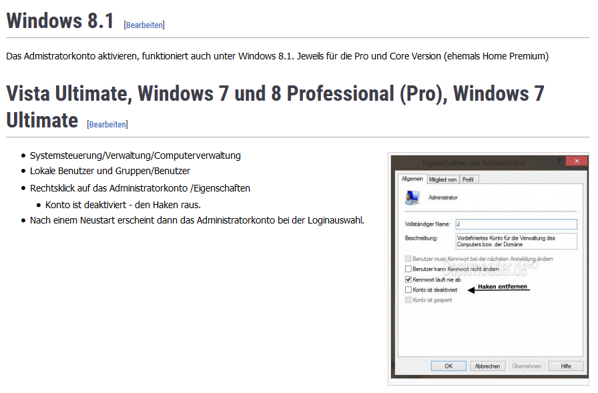Click 'Nach einem Neustart erscheint dann' list item

[x=197, y=220]
